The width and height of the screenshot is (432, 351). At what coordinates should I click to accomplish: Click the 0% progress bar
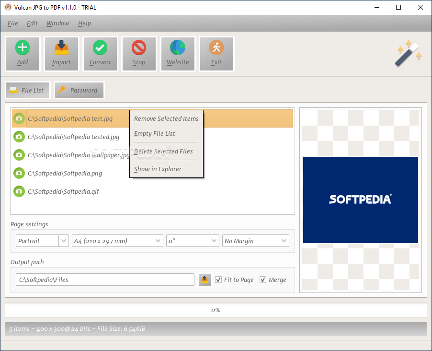[216, 310]
